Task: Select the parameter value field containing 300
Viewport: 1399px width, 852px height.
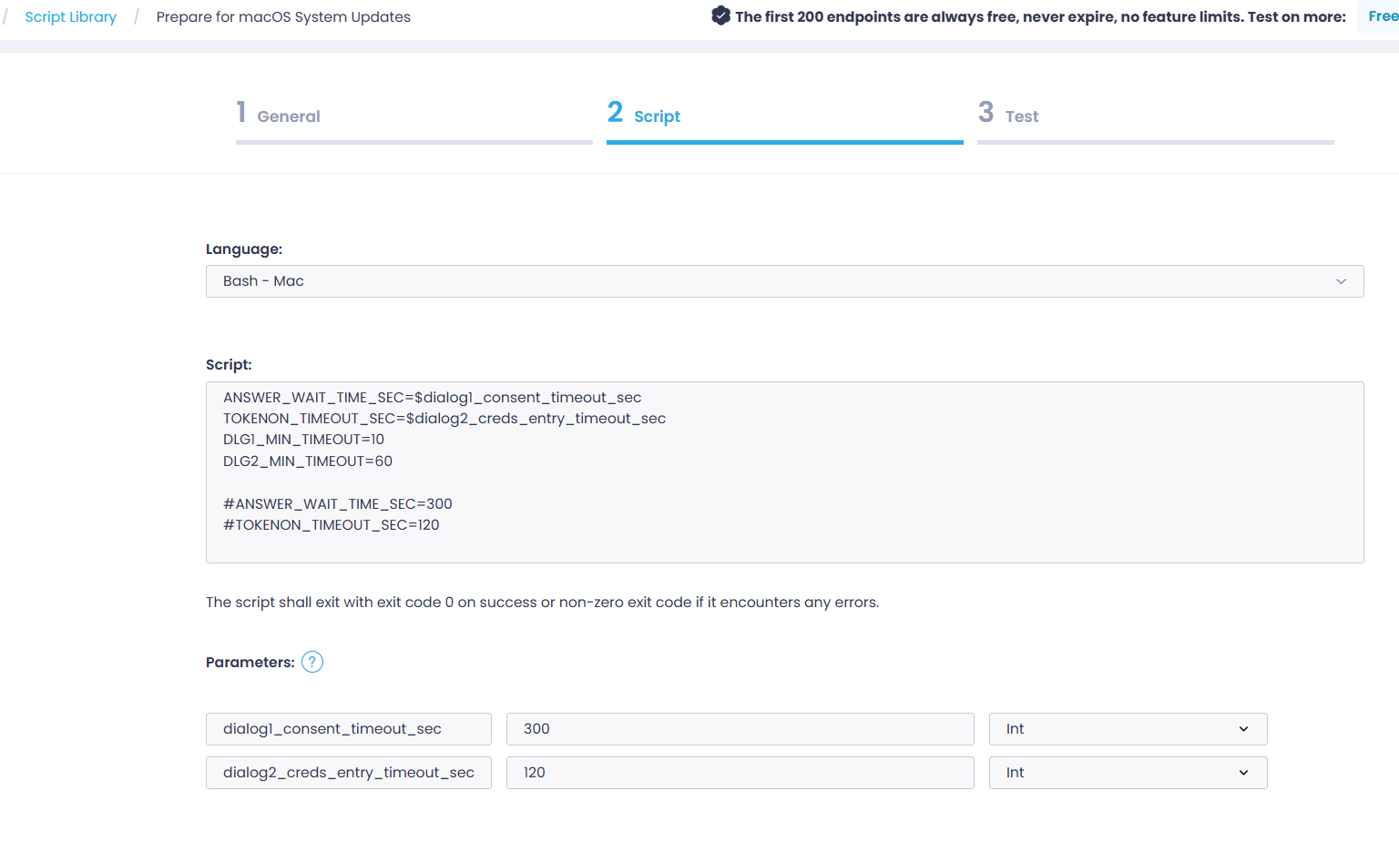Action: click(740, 728)
